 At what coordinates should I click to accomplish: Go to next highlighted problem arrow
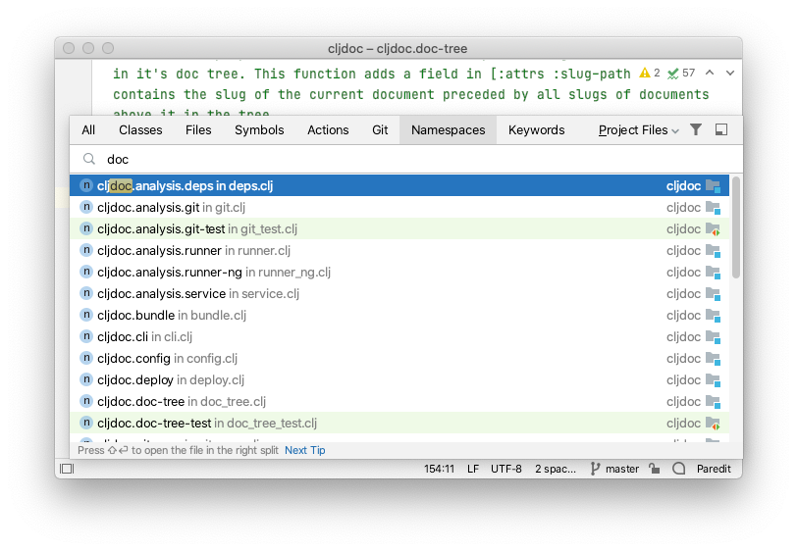pos(730,74)
